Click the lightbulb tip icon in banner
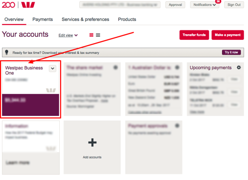248x180 pixels. click(x=6, y=52)
